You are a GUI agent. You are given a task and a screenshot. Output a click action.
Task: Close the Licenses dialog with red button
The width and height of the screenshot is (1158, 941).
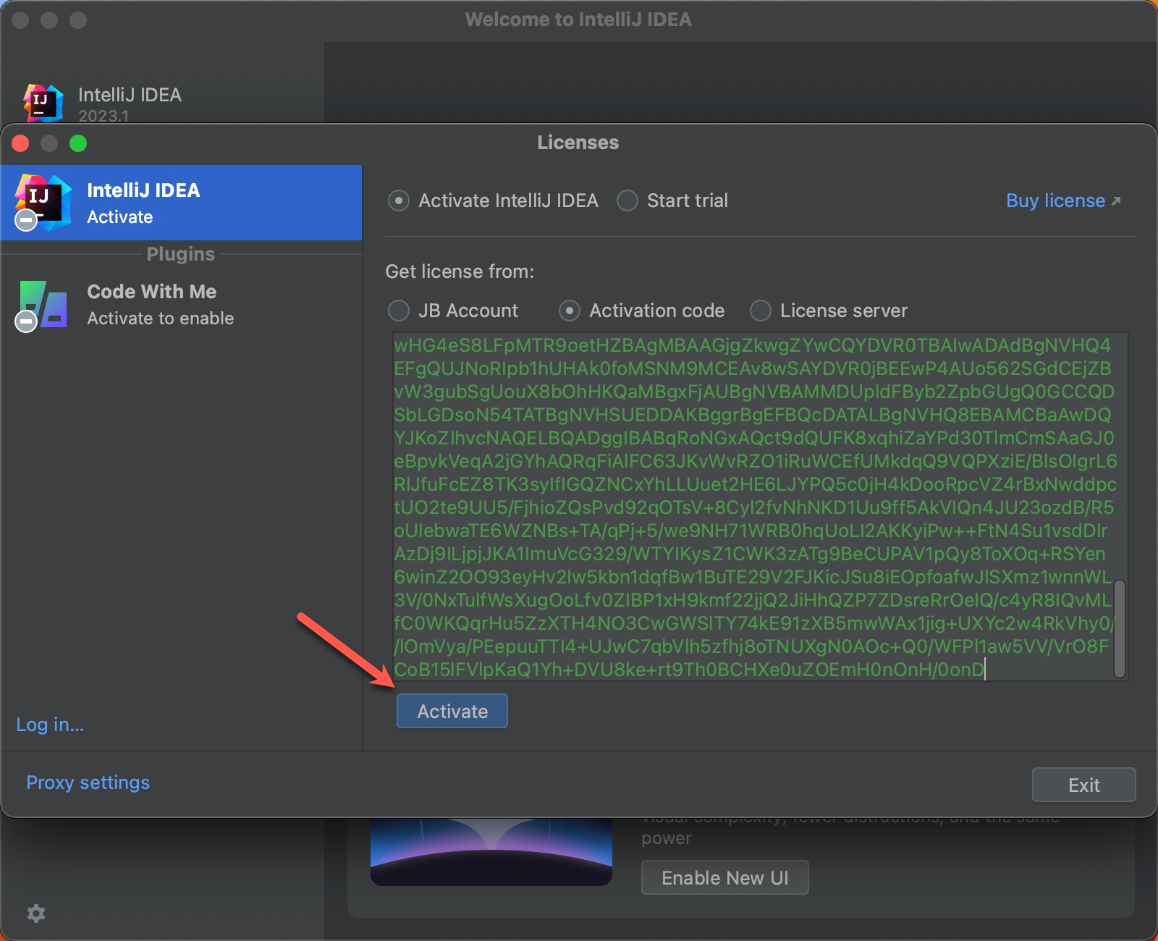pyautogui.click(x=21, y=143)
